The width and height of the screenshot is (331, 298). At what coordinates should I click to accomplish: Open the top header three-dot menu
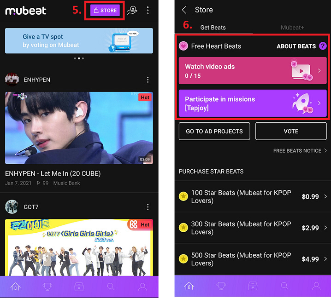coord(148,10)
